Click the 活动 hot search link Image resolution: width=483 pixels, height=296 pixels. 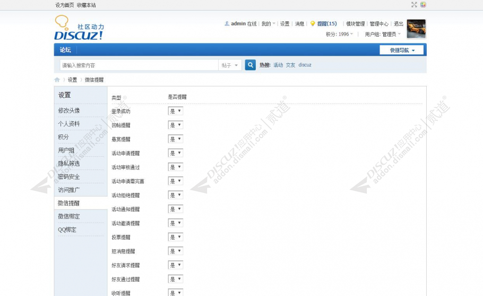click(278, 65)
